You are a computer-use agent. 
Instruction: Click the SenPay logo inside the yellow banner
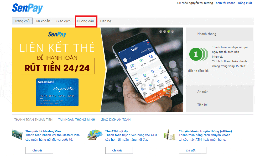tap(57, 34)
